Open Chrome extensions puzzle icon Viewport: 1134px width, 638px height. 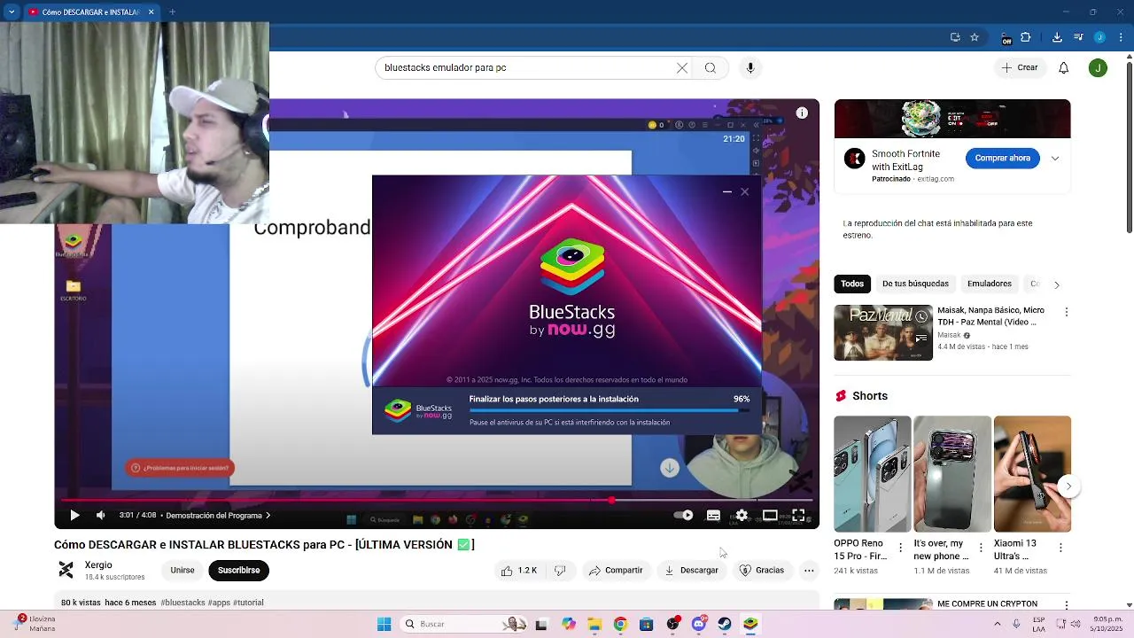click(x=1026, y=37)
